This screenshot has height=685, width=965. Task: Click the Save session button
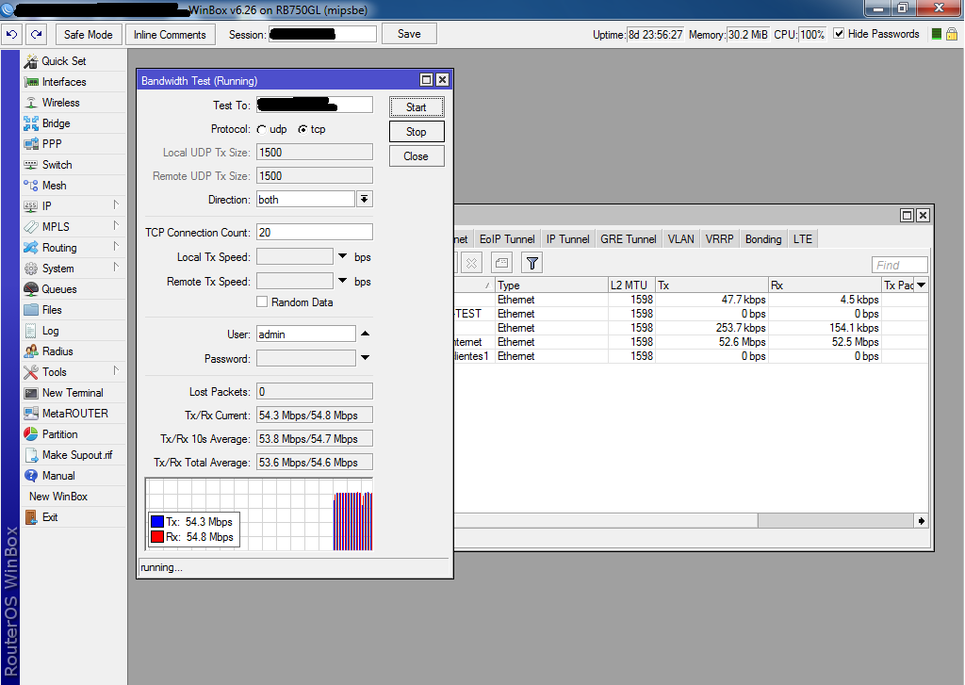pos(409,34)
